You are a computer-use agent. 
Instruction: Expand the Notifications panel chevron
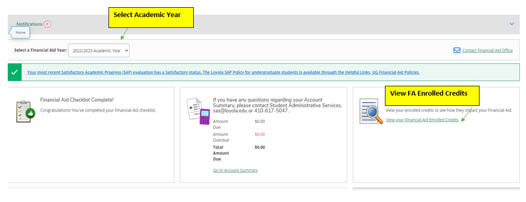point(512,24)
